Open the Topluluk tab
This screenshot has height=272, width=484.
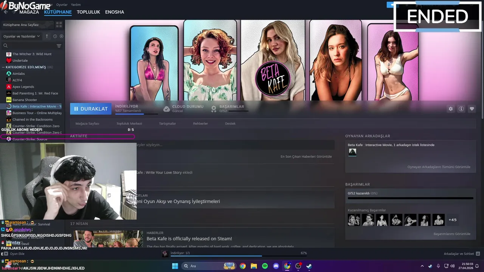[x=88, y=12]
